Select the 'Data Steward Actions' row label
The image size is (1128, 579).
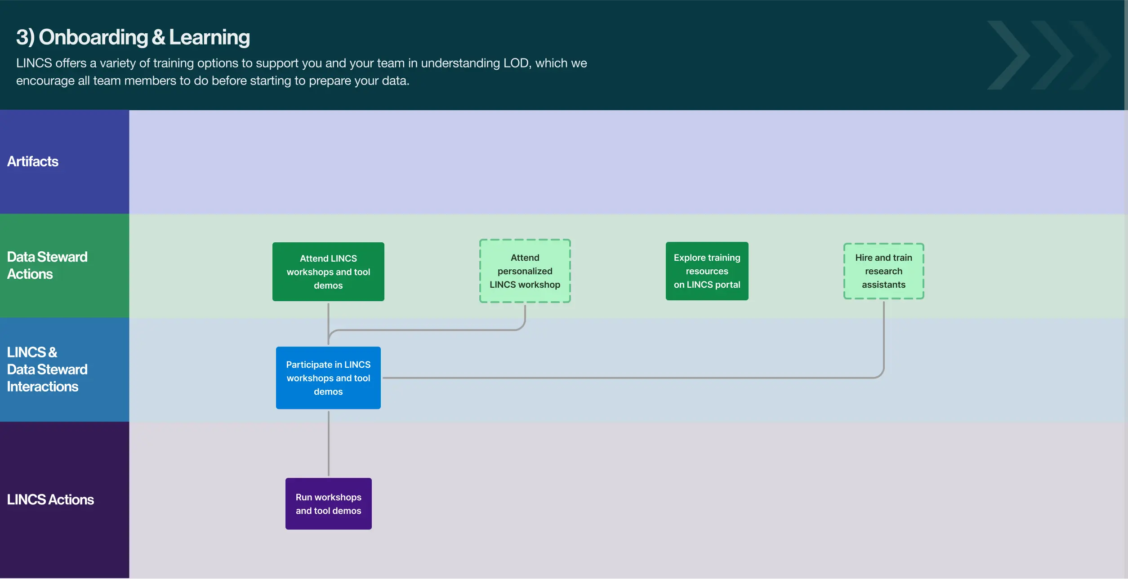coord(47,265)
